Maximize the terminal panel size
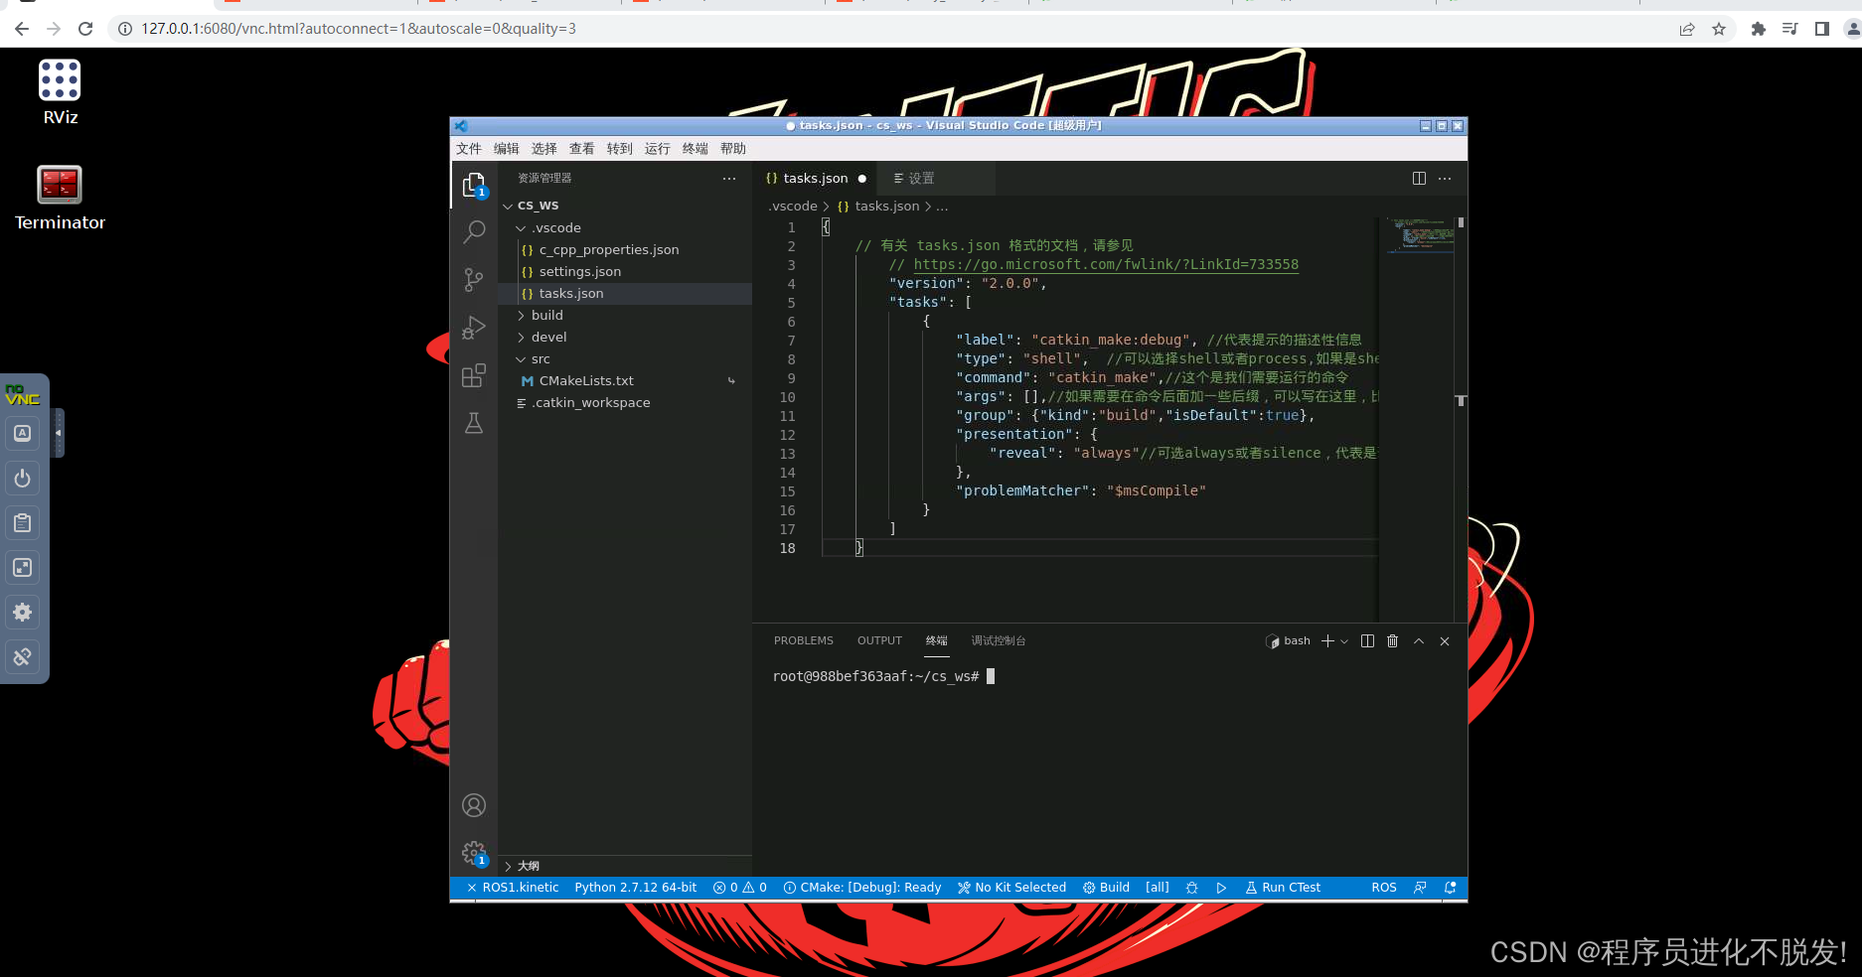The width and height of the screenshot is (1862, 977). click(x=1419, y=641)
